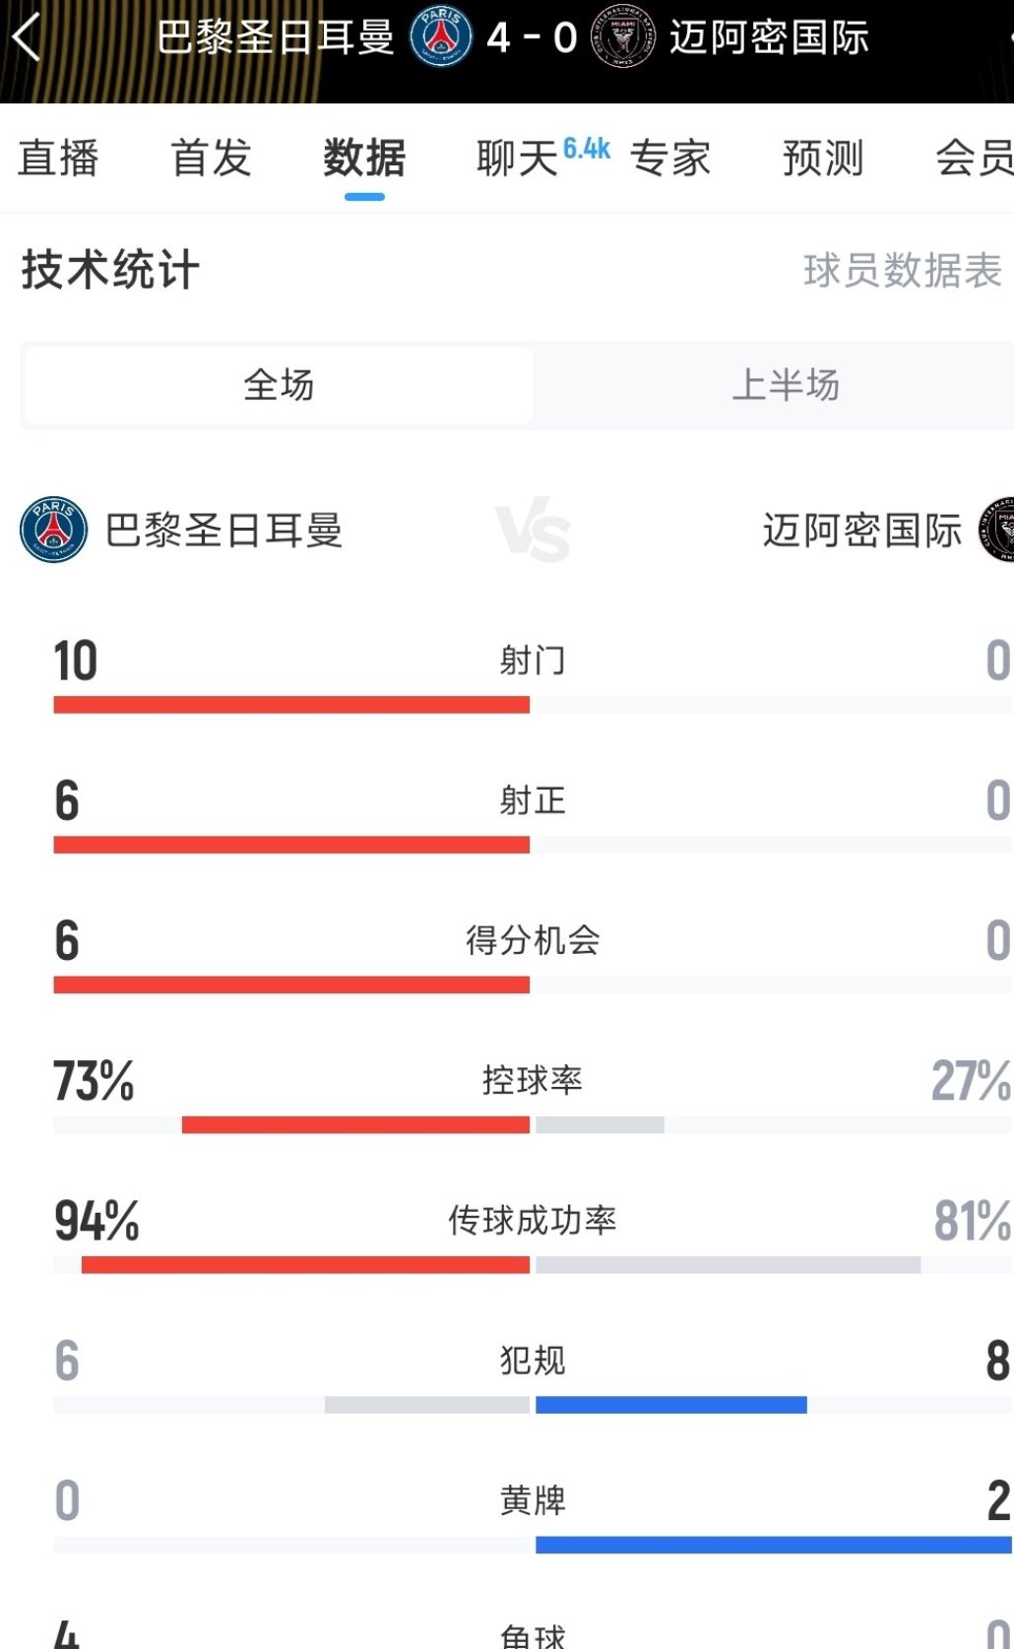1014x1649 pixels.
Task: Tap Inter Miami crest in stats section
Action: coord(997,530)
